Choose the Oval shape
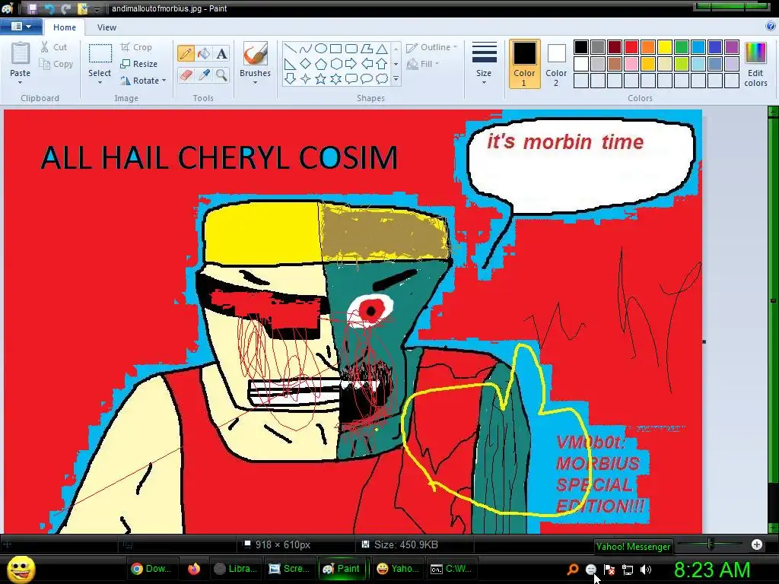 (321, 48)
